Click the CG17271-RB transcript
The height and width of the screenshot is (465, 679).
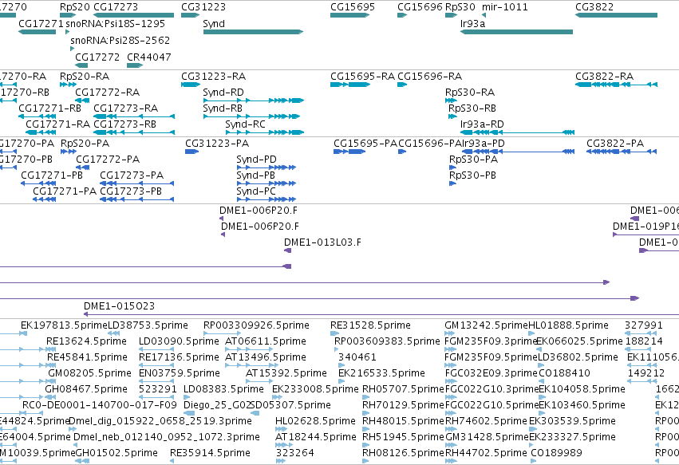[x=38, y=116]
